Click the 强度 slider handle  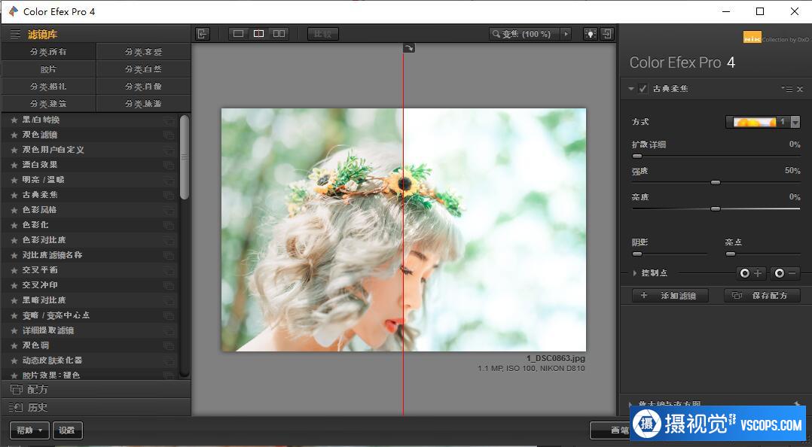(716, 182)
